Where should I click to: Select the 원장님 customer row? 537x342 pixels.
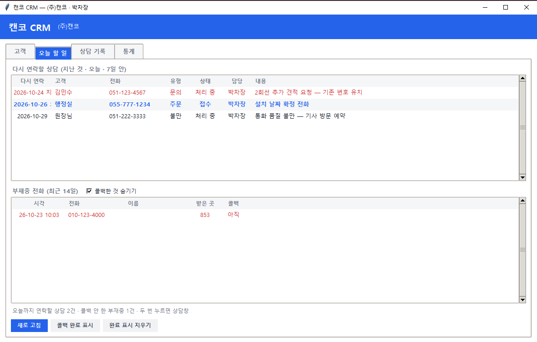[x=265, y=116]
